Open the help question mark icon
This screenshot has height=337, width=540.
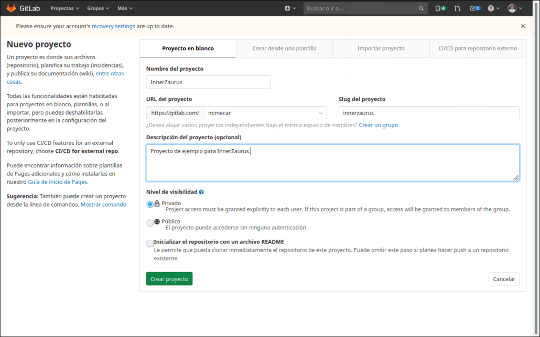[491, 8]
